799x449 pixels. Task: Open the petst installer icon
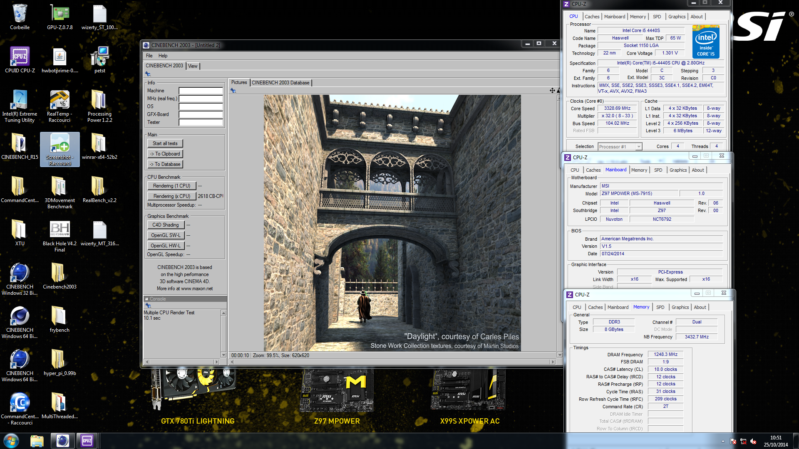pos(99,60)
